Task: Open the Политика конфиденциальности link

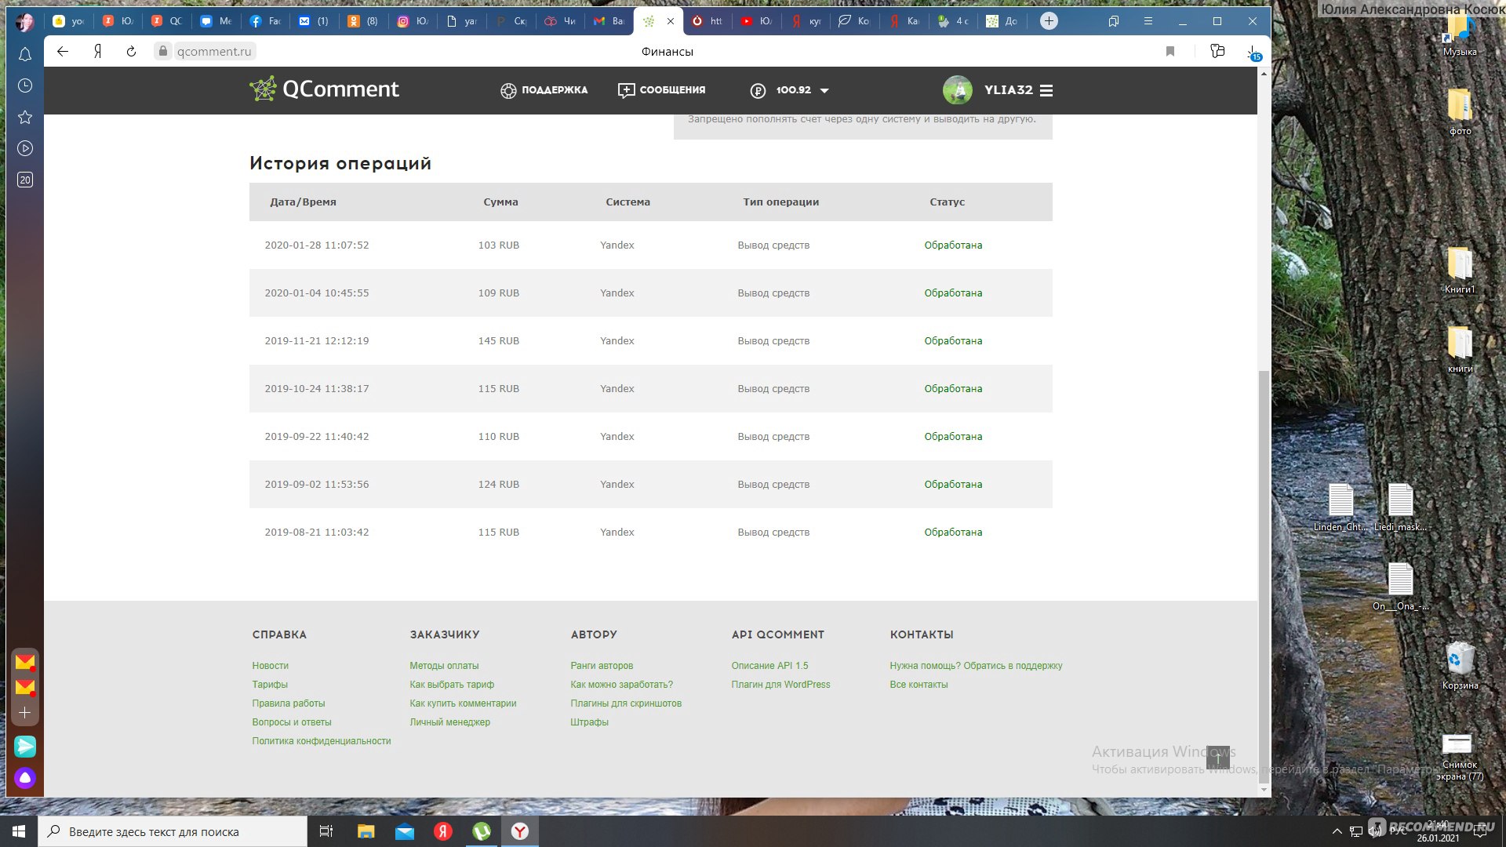Action: [321, 740]
